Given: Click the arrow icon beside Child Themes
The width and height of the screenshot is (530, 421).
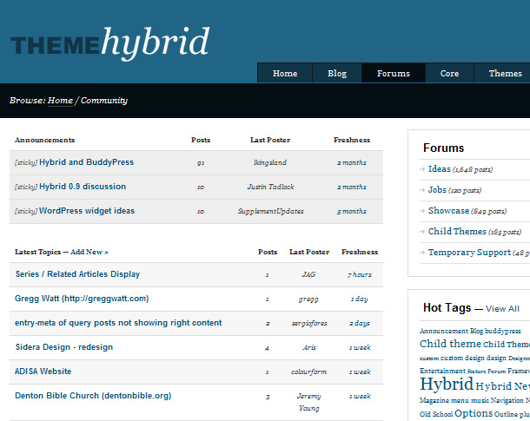Looking at the screenshot, I should pos(422,232).
